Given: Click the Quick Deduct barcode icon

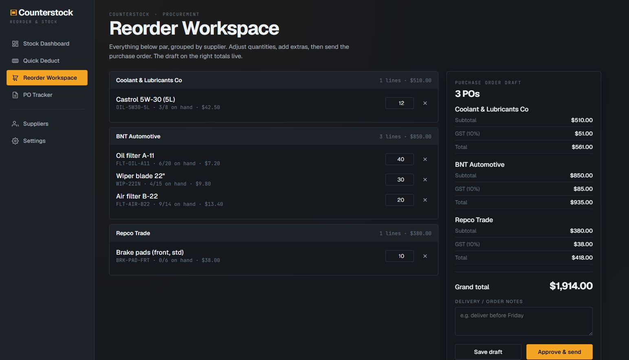Looking at the screenshot, I should pyautogui.click(x=15, y=61).
